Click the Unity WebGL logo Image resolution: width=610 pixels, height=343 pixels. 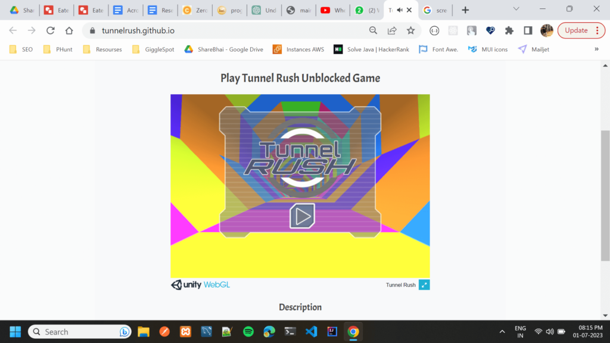tap(200, 285)
